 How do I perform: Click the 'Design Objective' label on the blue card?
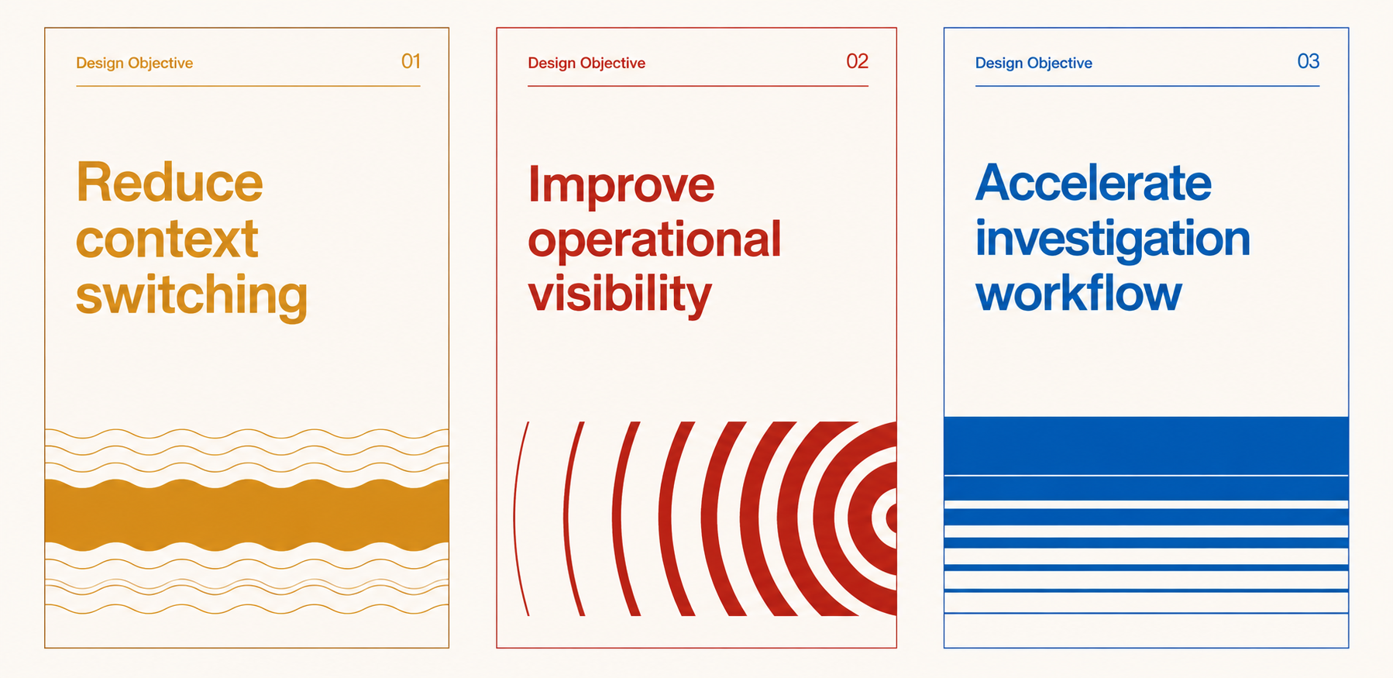(1034, 63)
